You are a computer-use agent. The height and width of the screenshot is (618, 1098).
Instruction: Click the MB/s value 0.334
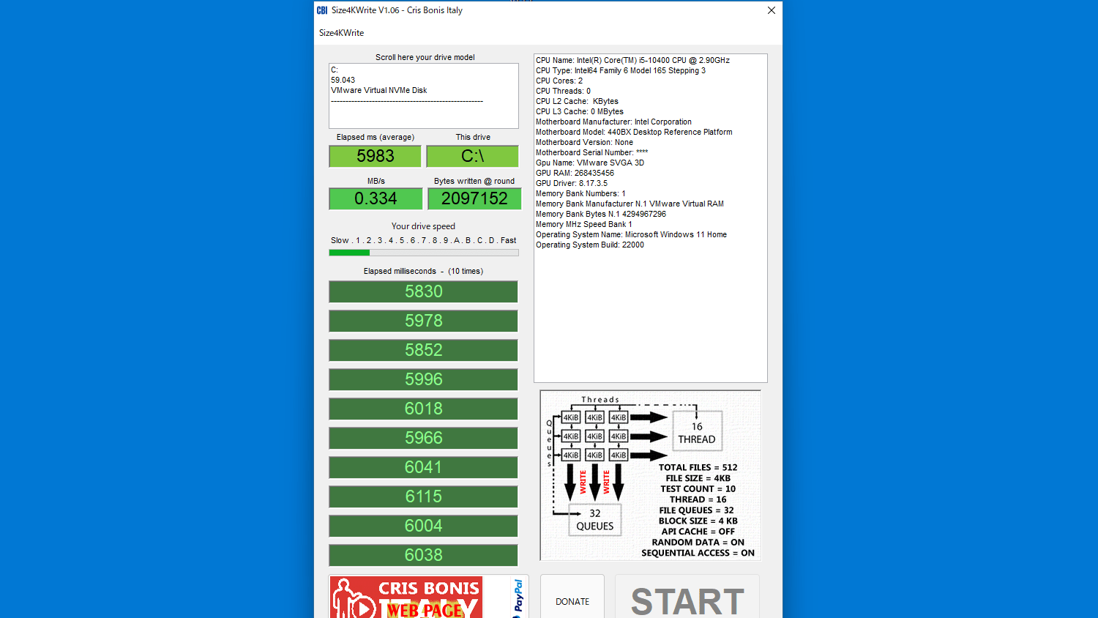[x=376, y=198]
